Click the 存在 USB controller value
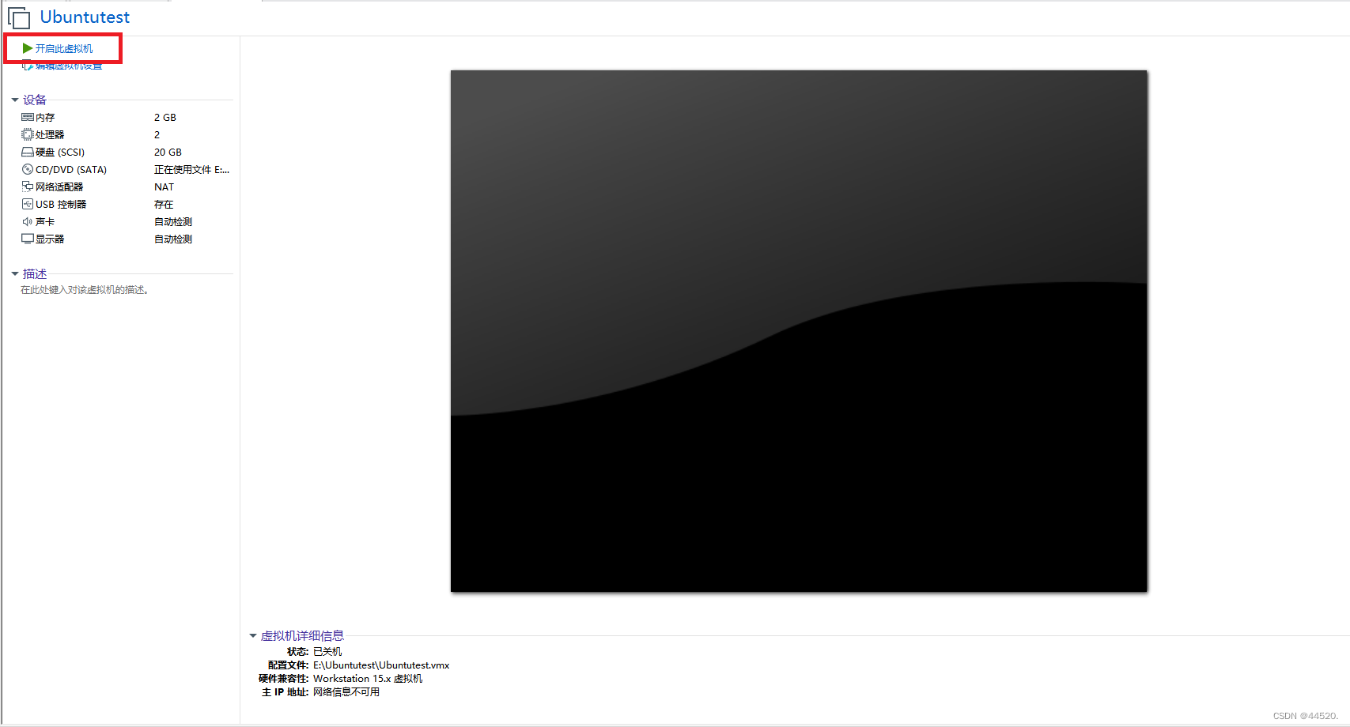 click(164, 205)
